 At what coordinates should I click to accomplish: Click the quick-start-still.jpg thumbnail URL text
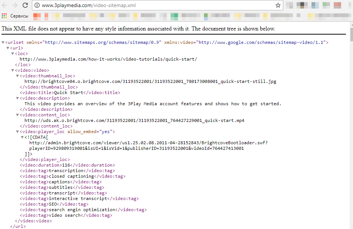tap(151, 81)
